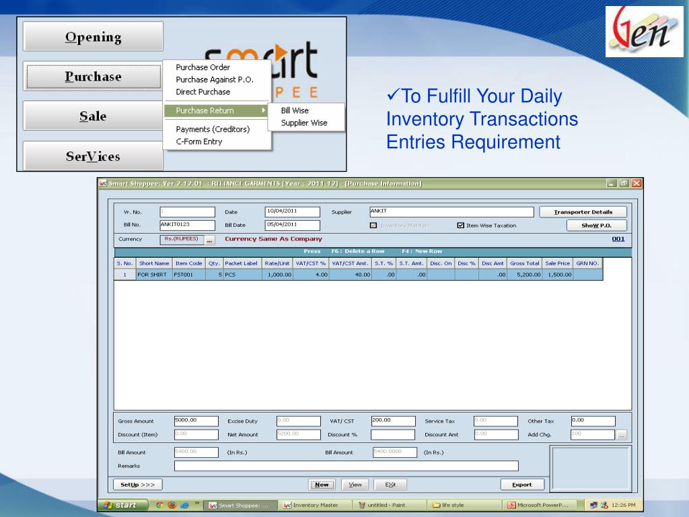Click the New button

click(322, 485)
